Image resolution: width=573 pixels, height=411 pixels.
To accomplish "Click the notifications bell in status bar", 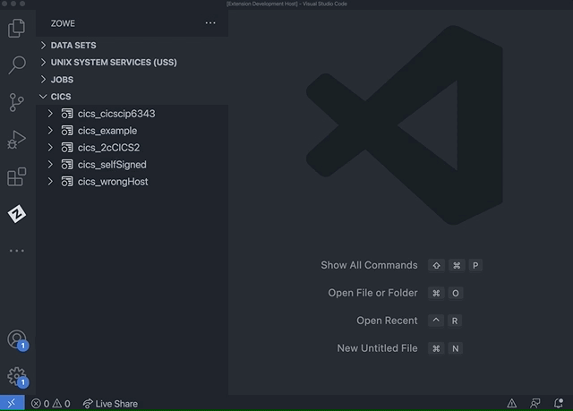I will click(x=560, y=404).
